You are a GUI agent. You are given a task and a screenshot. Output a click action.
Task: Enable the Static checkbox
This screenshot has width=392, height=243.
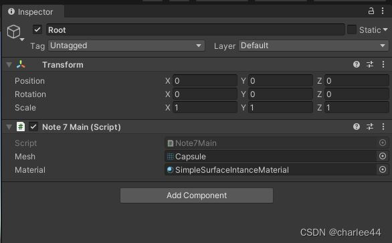(352, 29)
